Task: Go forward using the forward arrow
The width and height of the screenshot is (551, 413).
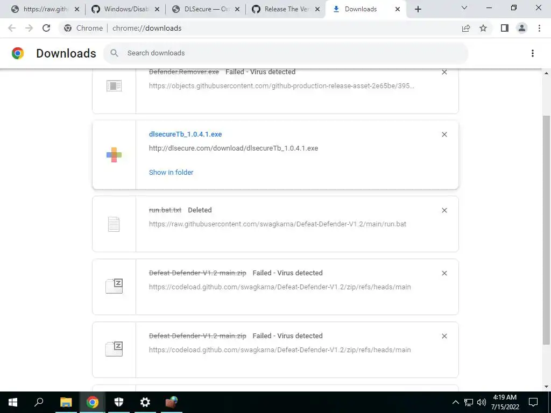Action: coord(29,28)
